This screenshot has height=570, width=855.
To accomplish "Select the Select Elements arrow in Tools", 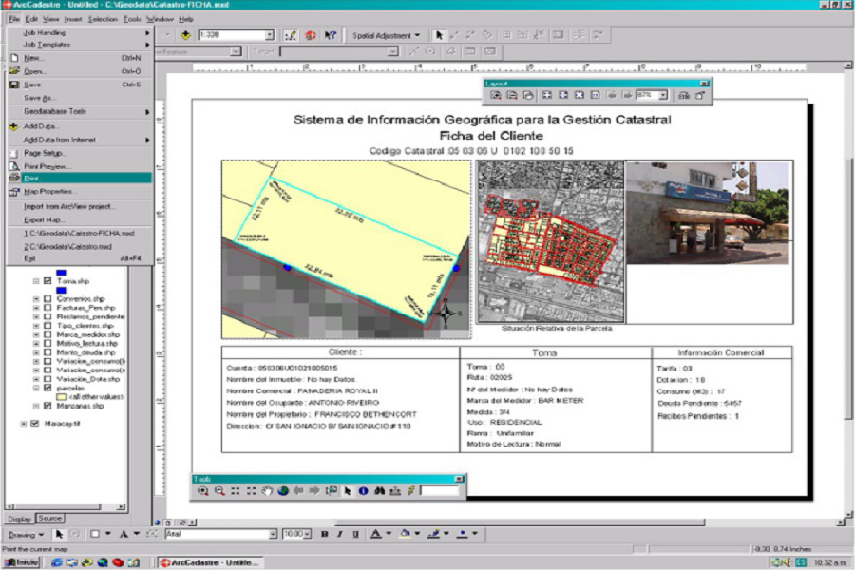I will 348,491.
